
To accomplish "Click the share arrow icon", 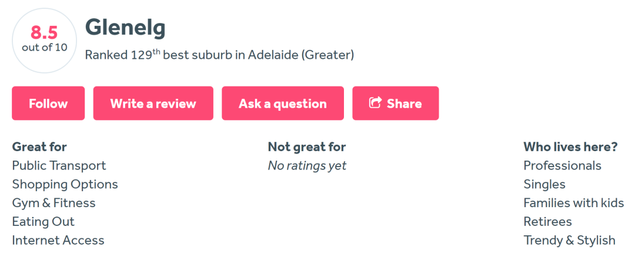I will [375, 103].
